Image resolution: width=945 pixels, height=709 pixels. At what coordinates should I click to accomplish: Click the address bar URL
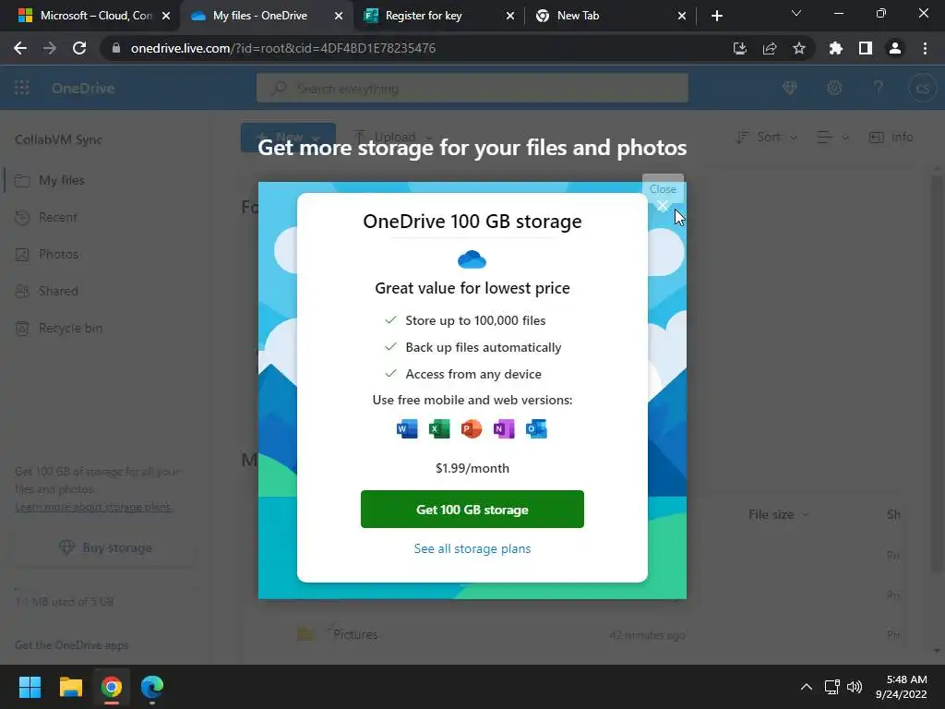(283, 48)
